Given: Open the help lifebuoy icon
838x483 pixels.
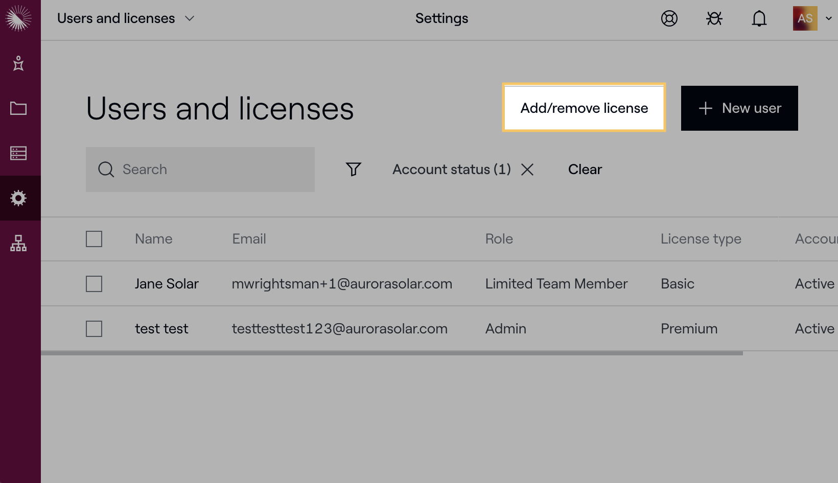Looking at the screenshot, I should [669, 18].
